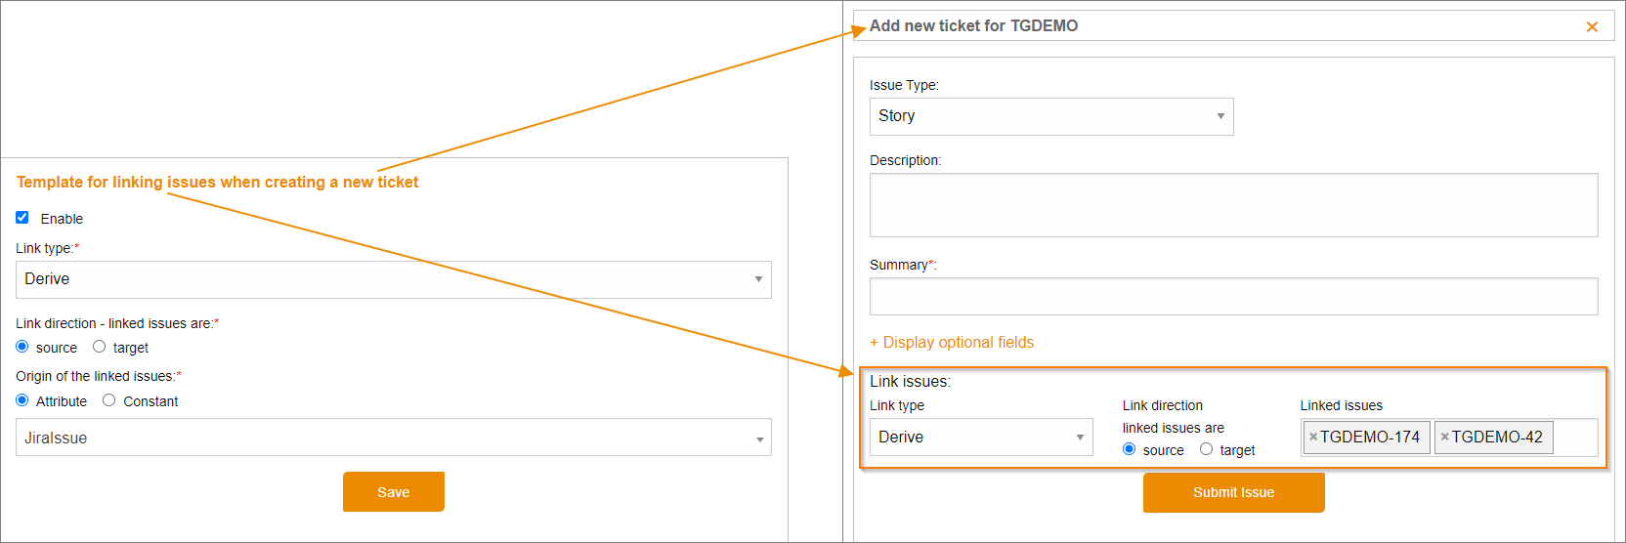The width and height of the screenshot is (1626, 543).
Task: Remove TGDEMO-174 from linked issues
Action: coord(1313,438)
